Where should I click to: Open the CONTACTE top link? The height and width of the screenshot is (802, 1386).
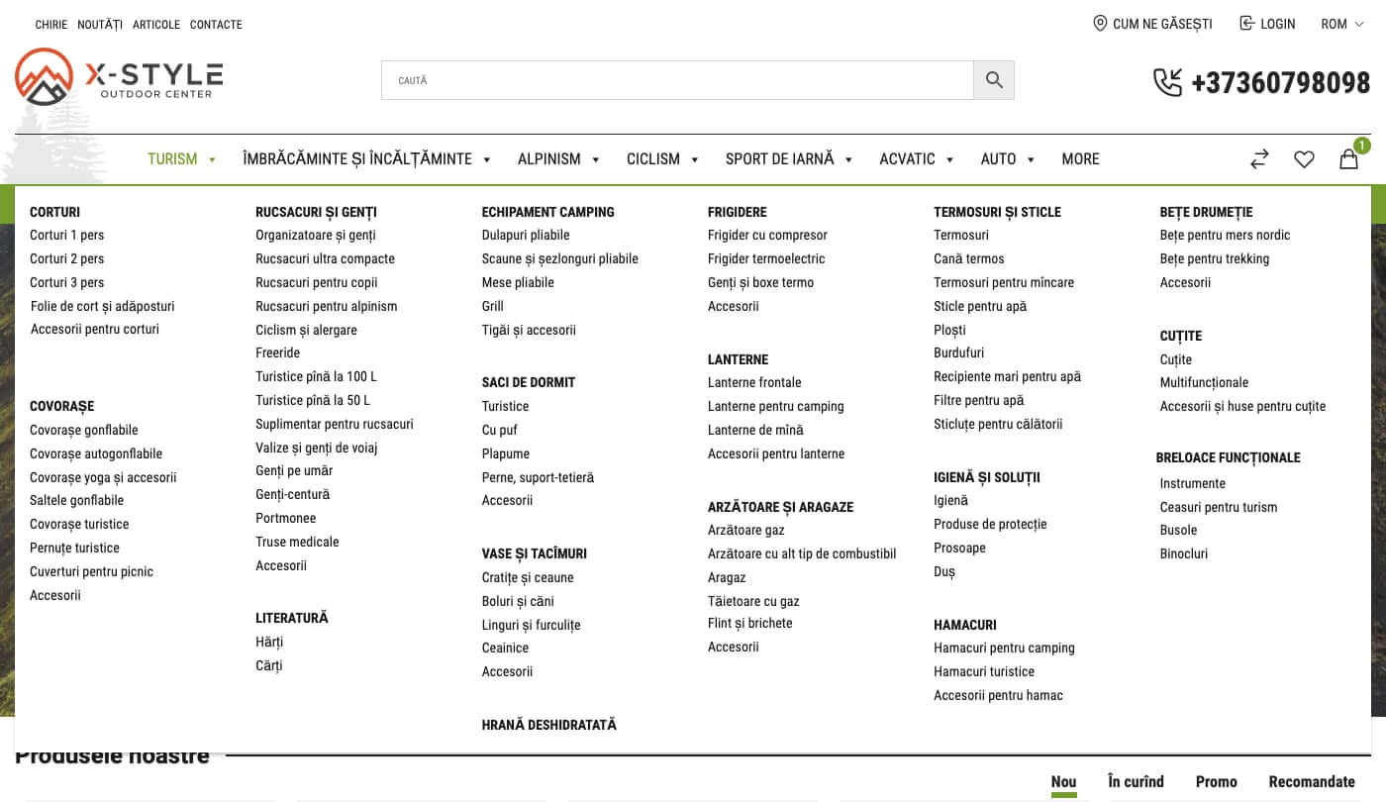tap(216, 24)
